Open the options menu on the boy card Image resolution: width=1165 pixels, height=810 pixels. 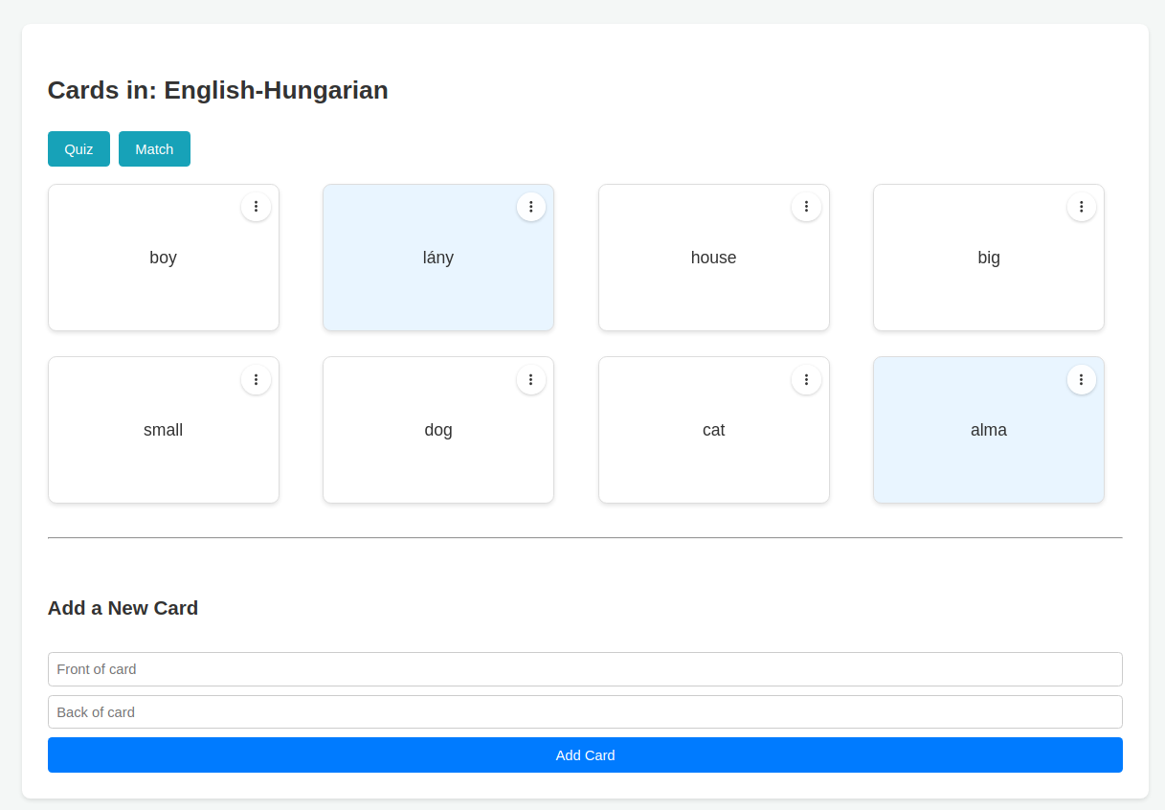pos(256,206)
